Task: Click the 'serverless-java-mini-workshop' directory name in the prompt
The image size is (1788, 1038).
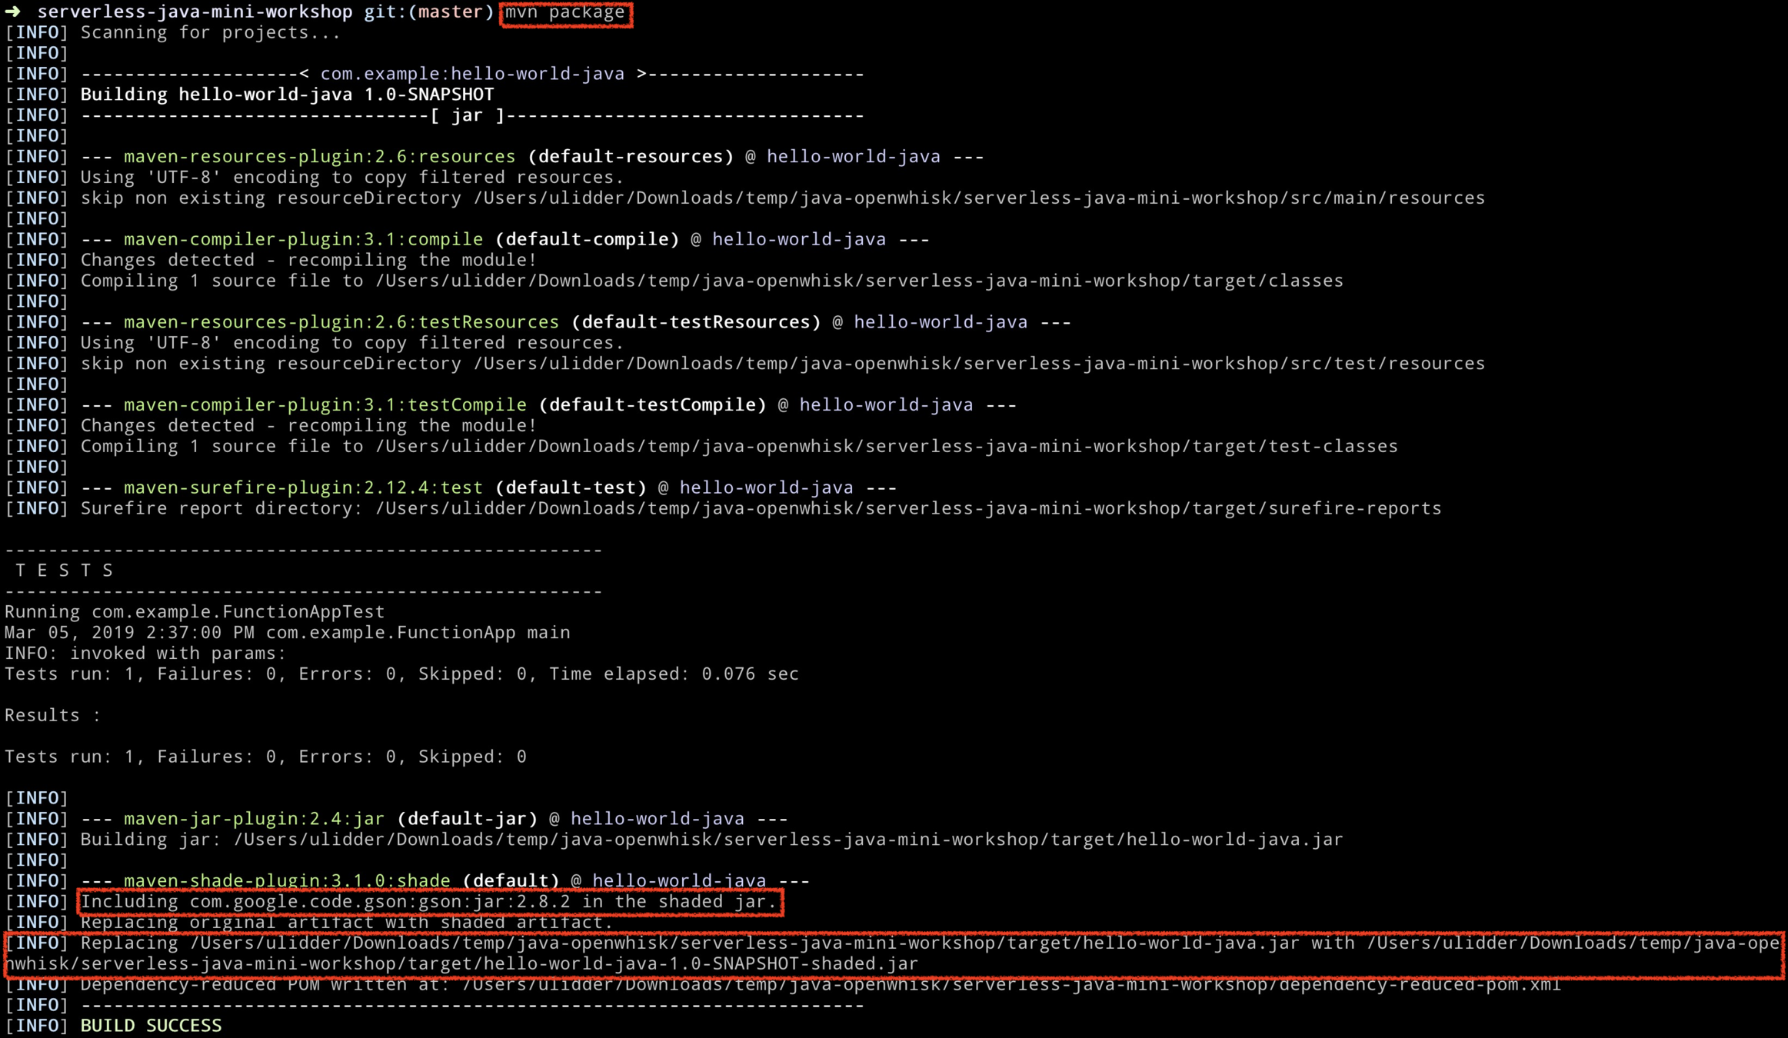Action: click(x=195, y=12)
